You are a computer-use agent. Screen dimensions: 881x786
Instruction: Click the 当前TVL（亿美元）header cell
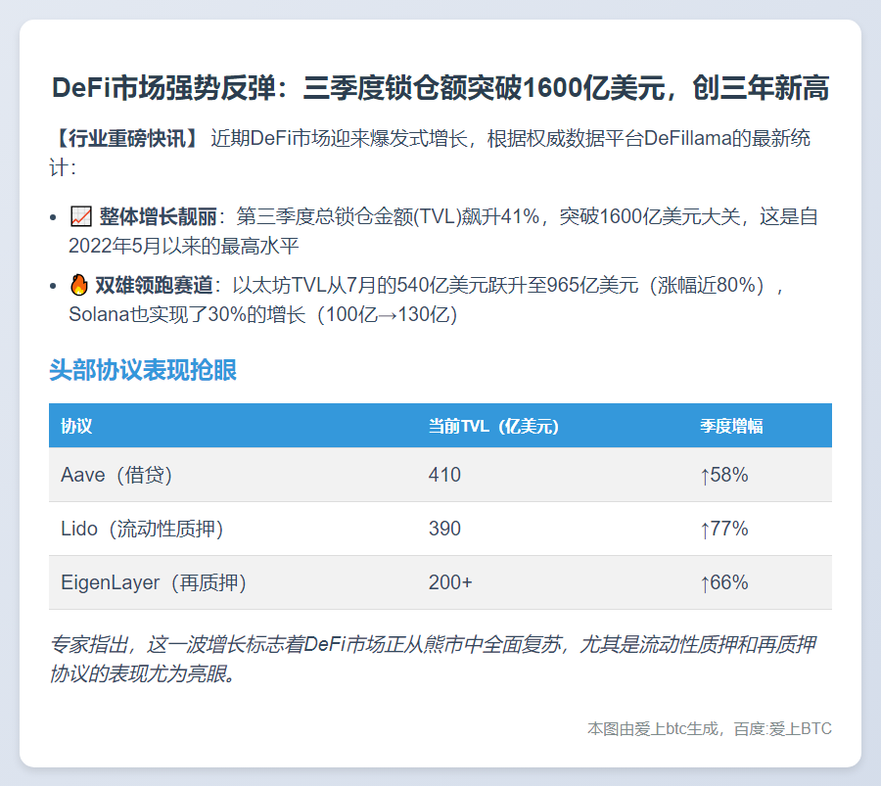492,426
